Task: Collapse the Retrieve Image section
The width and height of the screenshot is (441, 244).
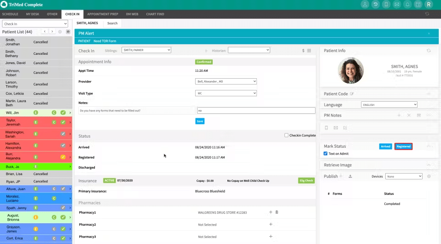Action: 429,165
